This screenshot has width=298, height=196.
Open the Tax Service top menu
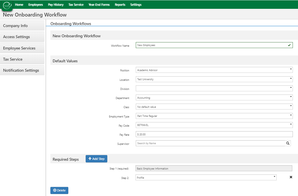(x=76, y=5)
